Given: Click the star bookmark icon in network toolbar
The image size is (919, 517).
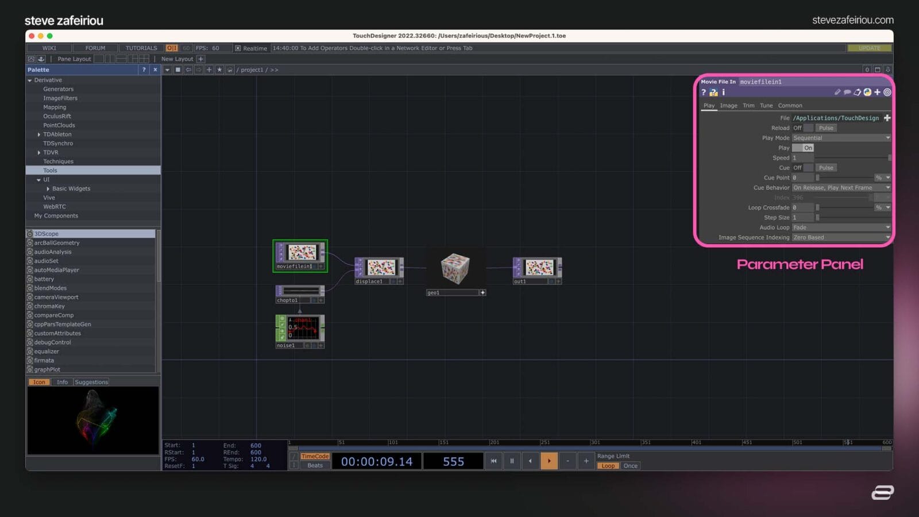Looking at the screenshot, I should [219, 70].
